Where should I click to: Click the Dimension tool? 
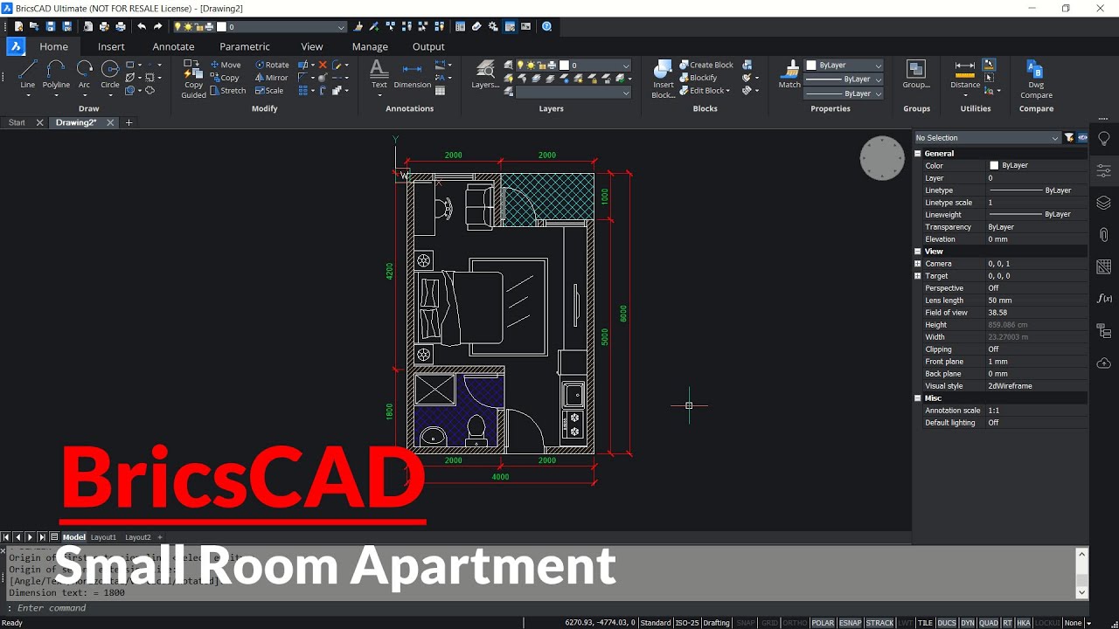[412, 74]
